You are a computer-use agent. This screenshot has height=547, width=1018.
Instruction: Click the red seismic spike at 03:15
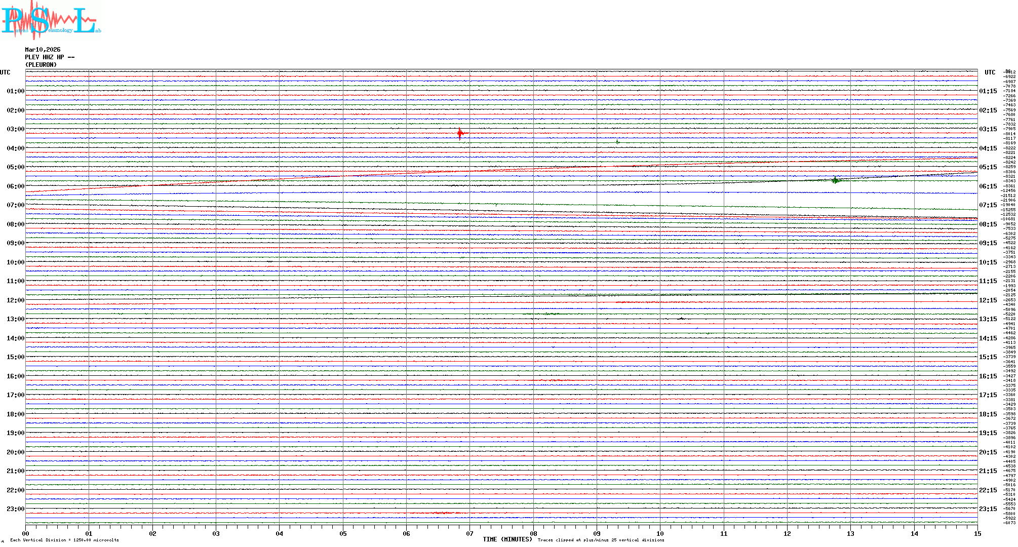click(x=460, y=134)
